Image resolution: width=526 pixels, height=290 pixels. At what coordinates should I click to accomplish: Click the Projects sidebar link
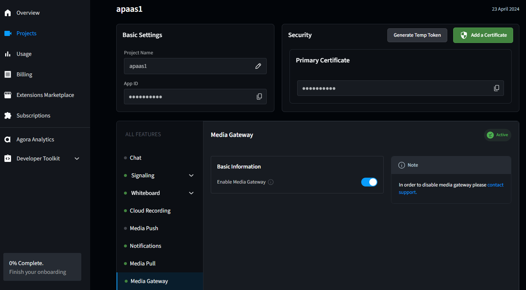point(26,33)
